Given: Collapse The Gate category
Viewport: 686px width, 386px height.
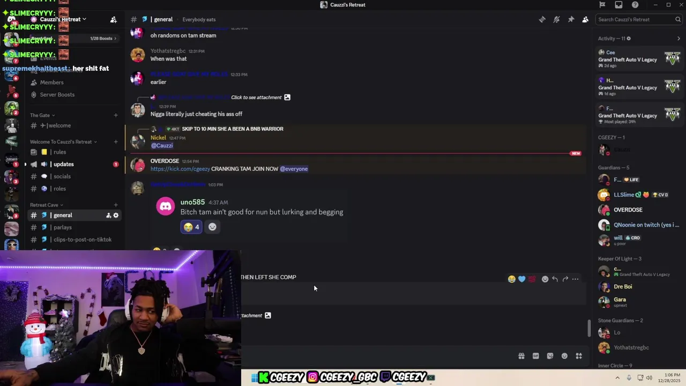Looking at the screenshot, I should point(42,115).
